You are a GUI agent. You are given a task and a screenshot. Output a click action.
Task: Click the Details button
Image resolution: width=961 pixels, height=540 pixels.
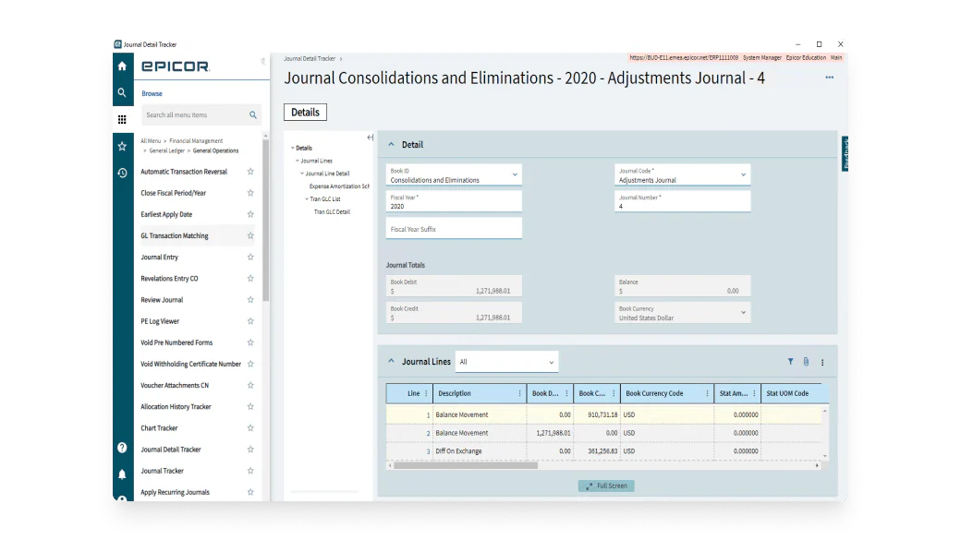[305, 112]
